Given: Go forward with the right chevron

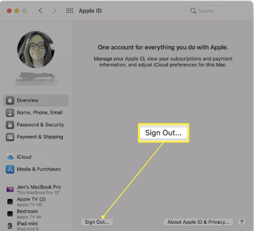Looking at the screenshot, I should [x=54, y=11].
